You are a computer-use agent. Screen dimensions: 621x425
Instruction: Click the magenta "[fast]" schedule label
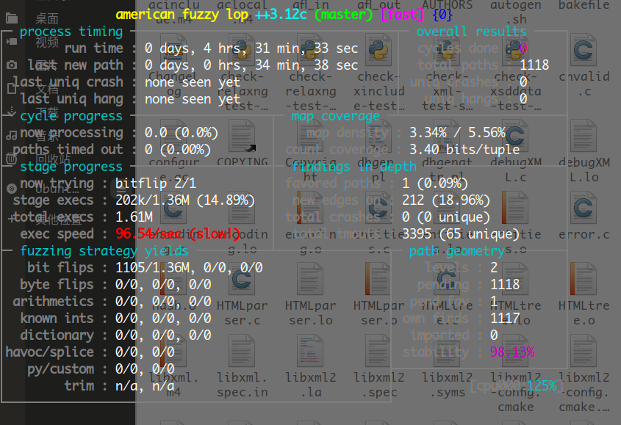(403, 15)
